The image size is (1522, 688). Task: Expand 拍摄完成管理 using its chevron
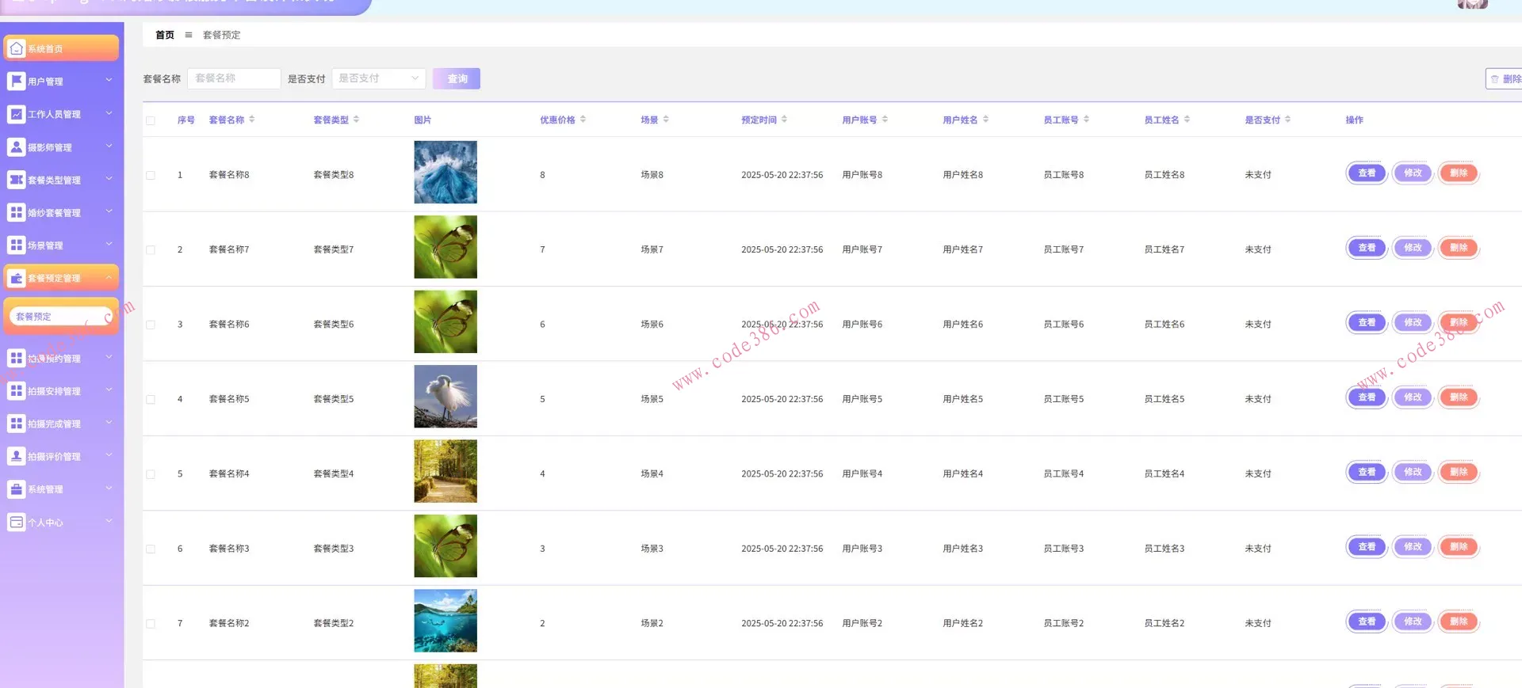tap(109, 424)
